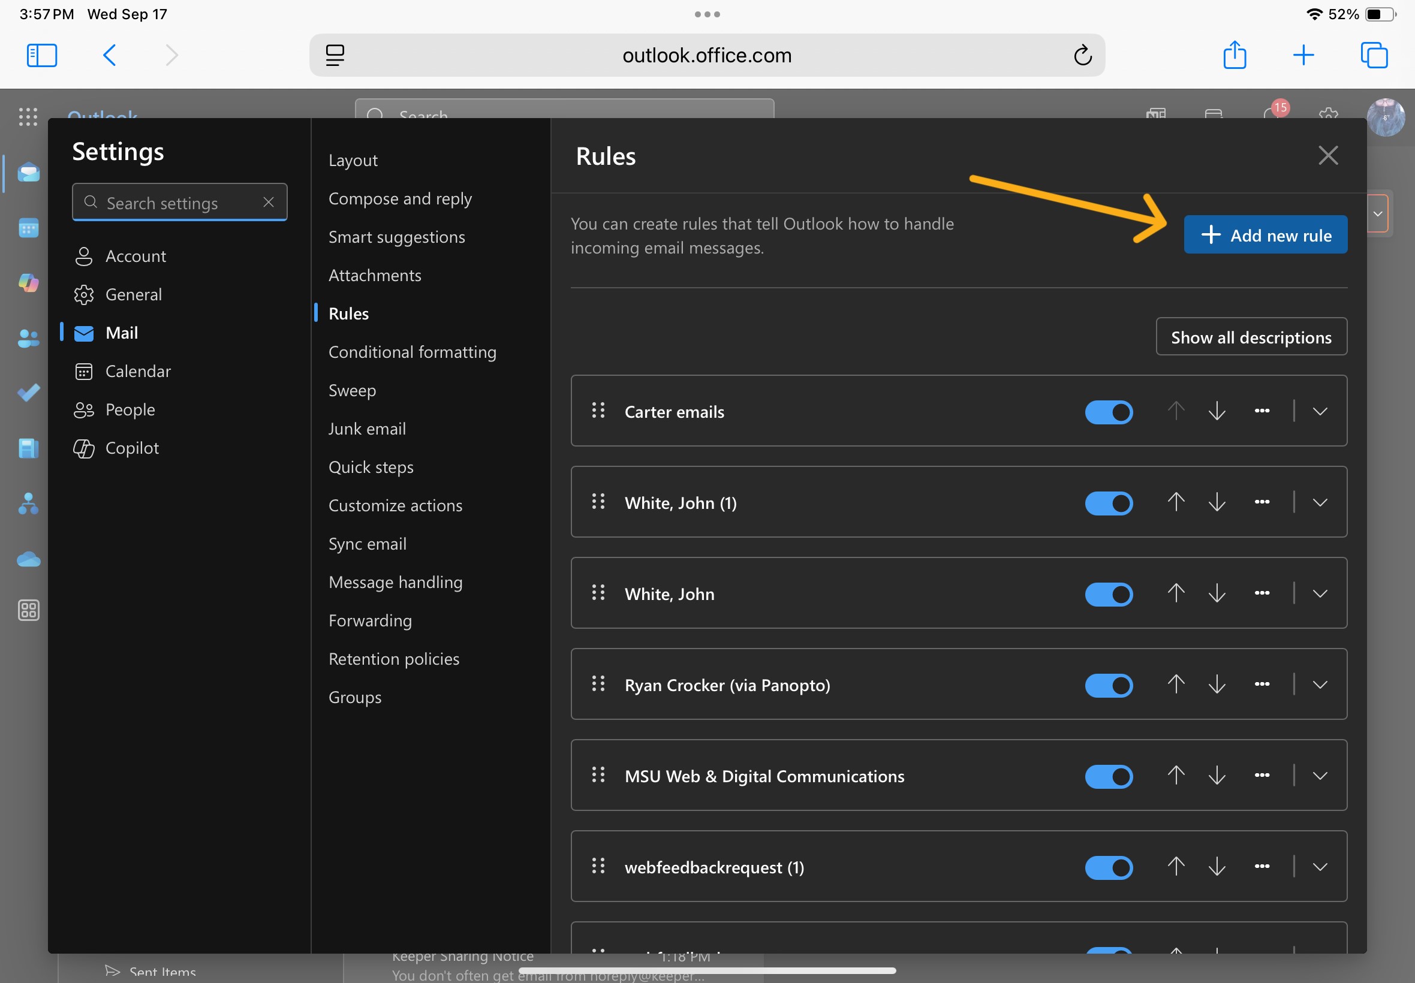This screenshot has width=1415, height=983.
Task: Clear the settings search with the X icon
Action: 269,202
